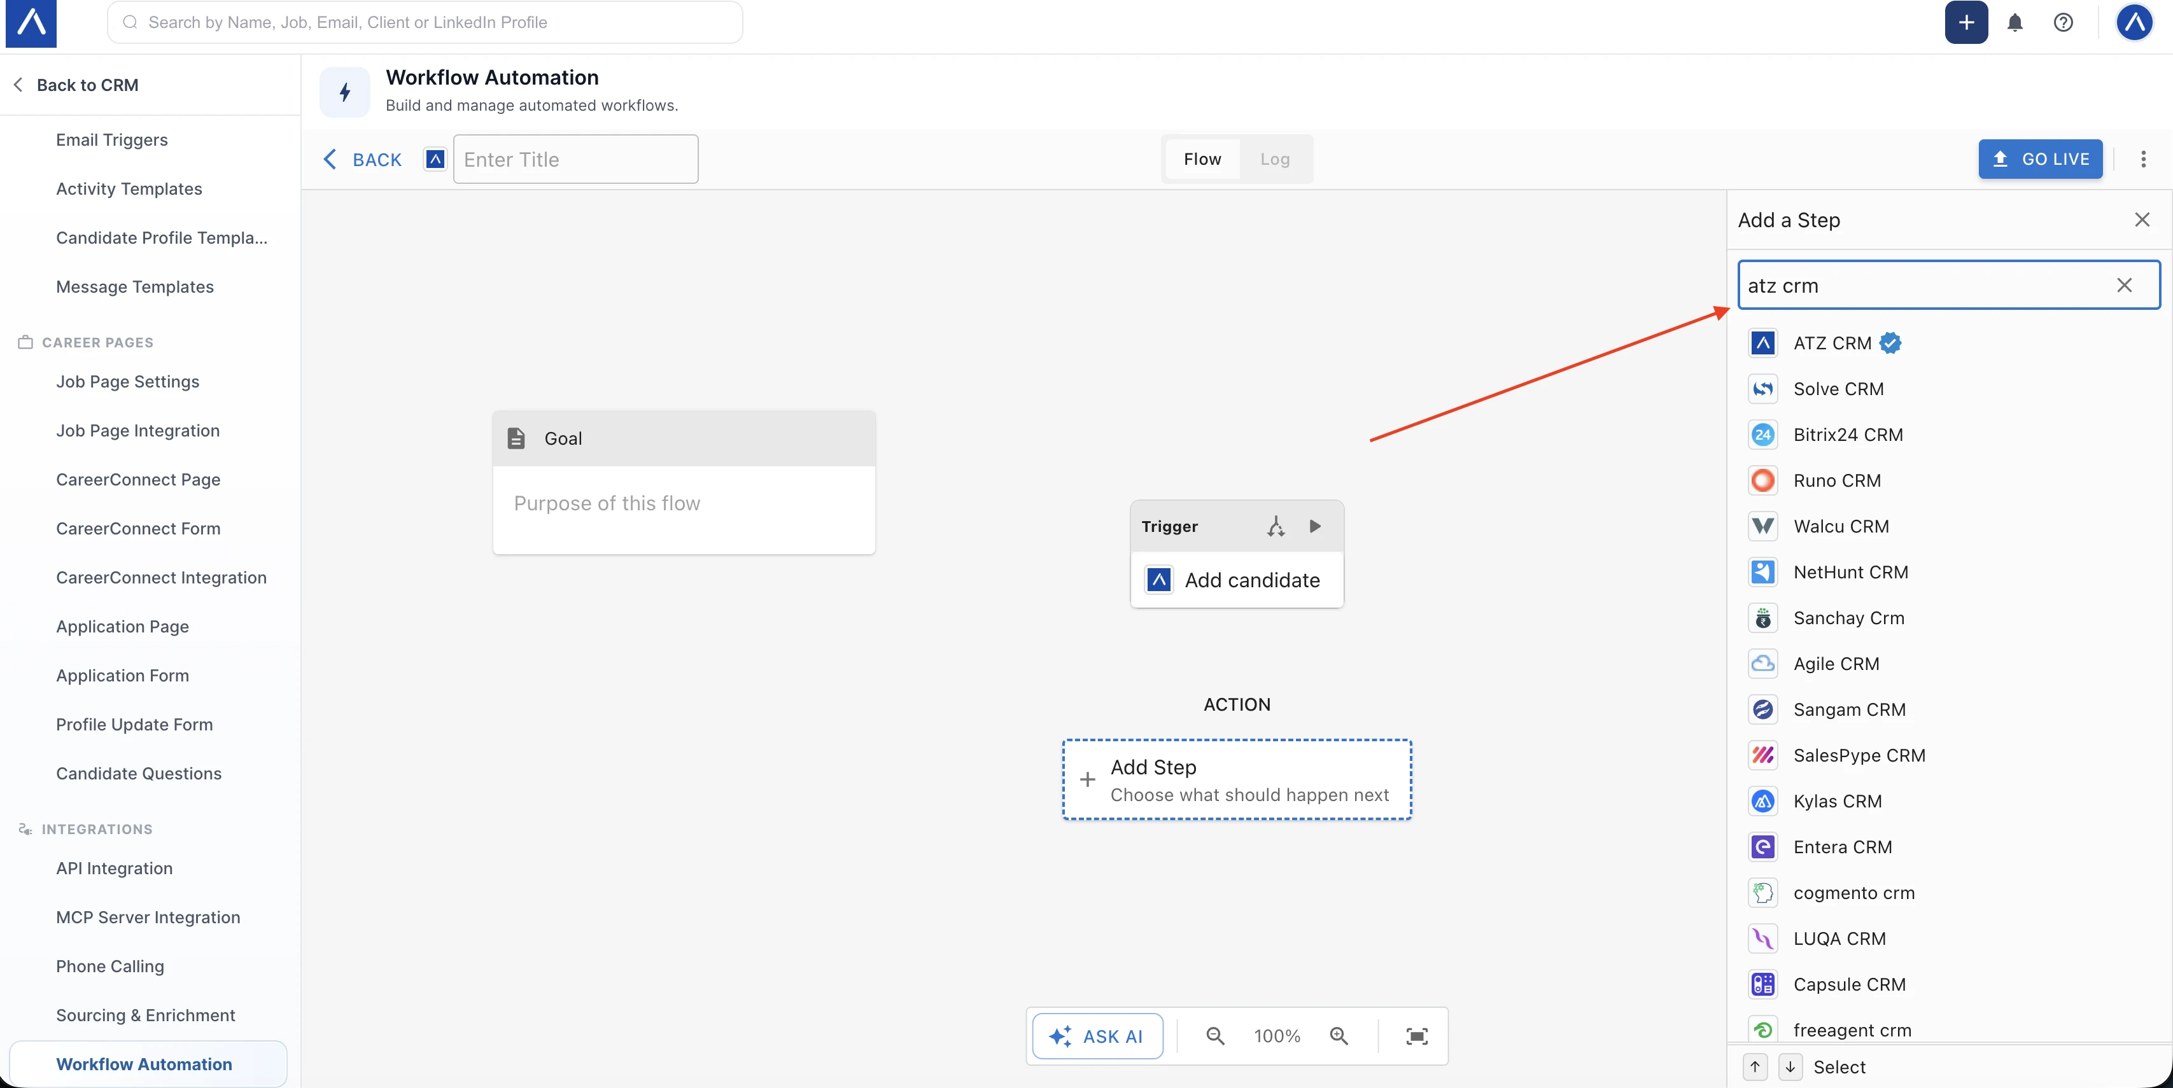Open CareerConnect Form
The height and width of the screenshot is (1088, 2173).
point(138,529)
